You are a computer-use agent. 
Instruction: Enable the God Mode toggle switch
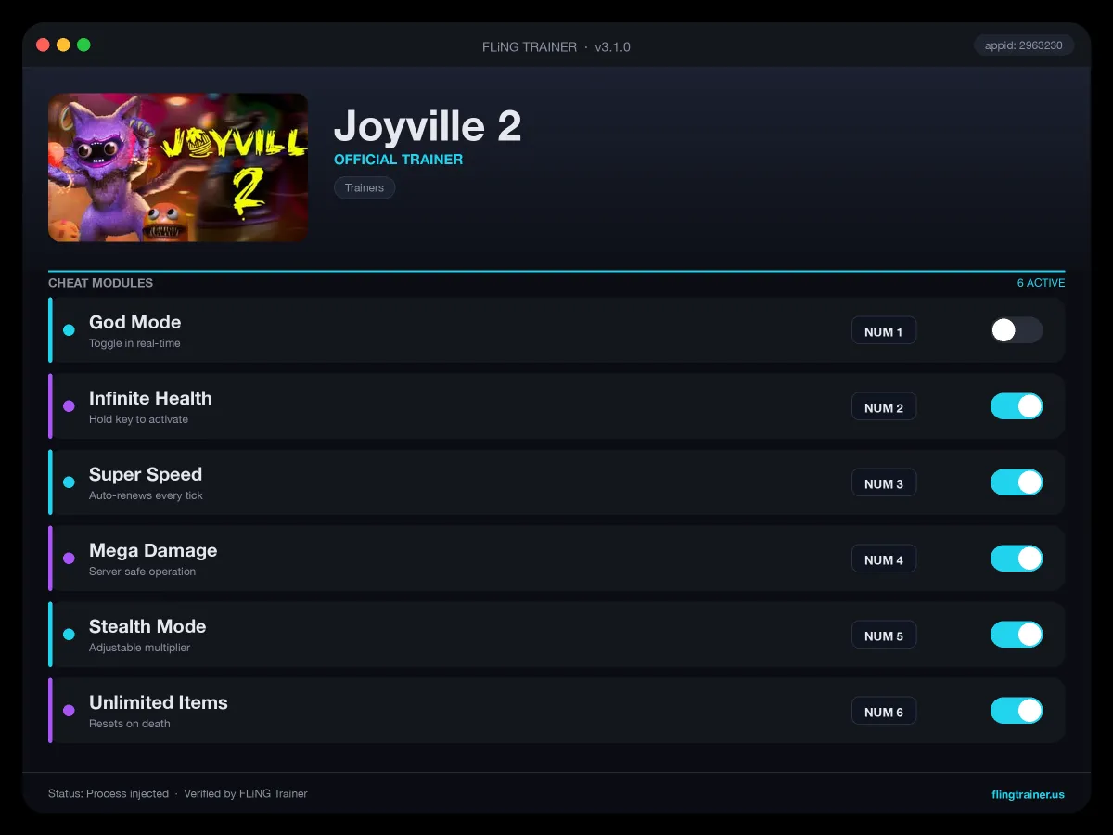tap(1017, 330)
